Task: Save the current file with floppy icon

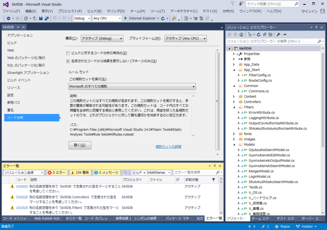Action: 40,18
